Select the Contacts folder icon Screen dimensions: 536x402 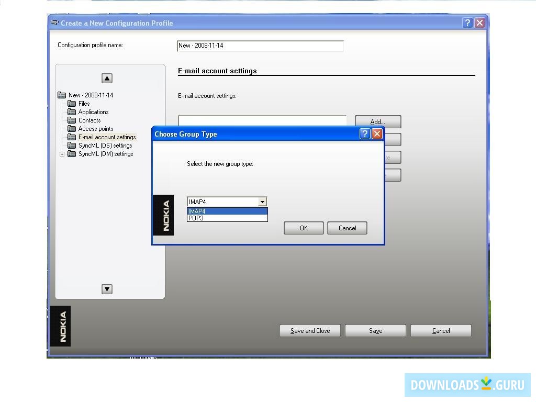tap(72, 120)
